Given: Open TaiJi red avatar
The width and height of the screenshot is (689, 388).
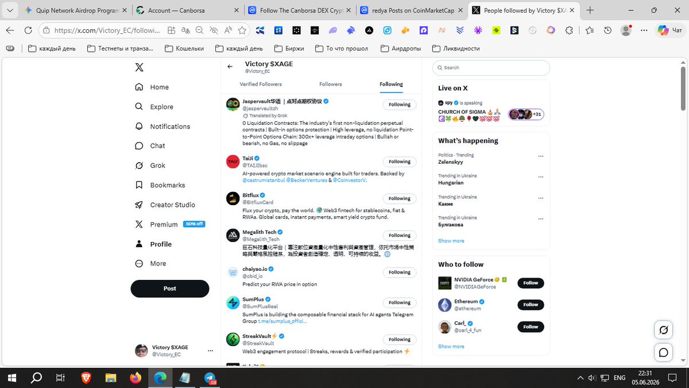Looking at the screenshot, I should (233, 162).
